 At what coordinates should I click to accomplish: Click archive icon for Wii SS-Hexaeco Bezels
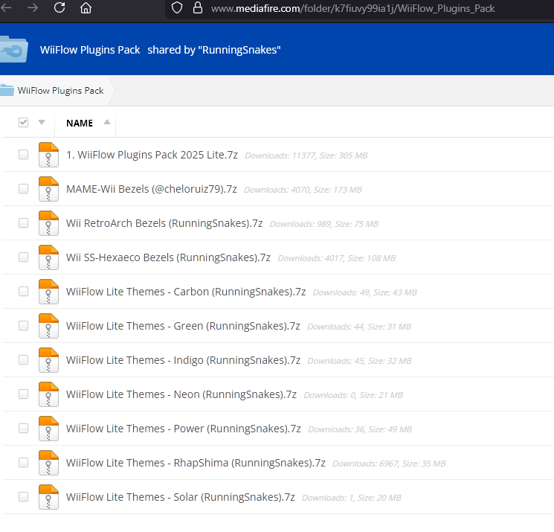pyautogui.click(x=48, y=257)
